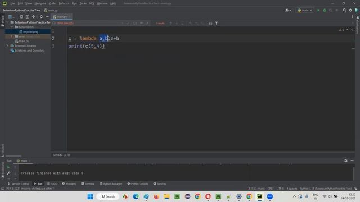Open the Refactor menu
This screenshot has height=202, width=360.
click(64, 3)
